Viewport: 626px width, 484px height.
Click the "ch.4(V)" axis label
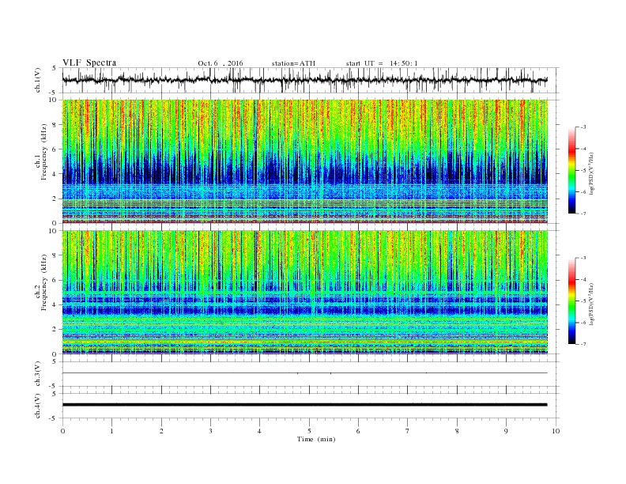coord(37,406)
